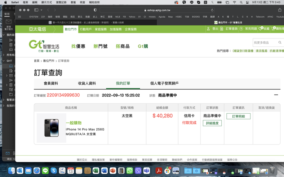Screen dimensions: 284x177
Task: Open the 企業服務 navigation item
Action: pyautogui.click(x=131, y=29)
